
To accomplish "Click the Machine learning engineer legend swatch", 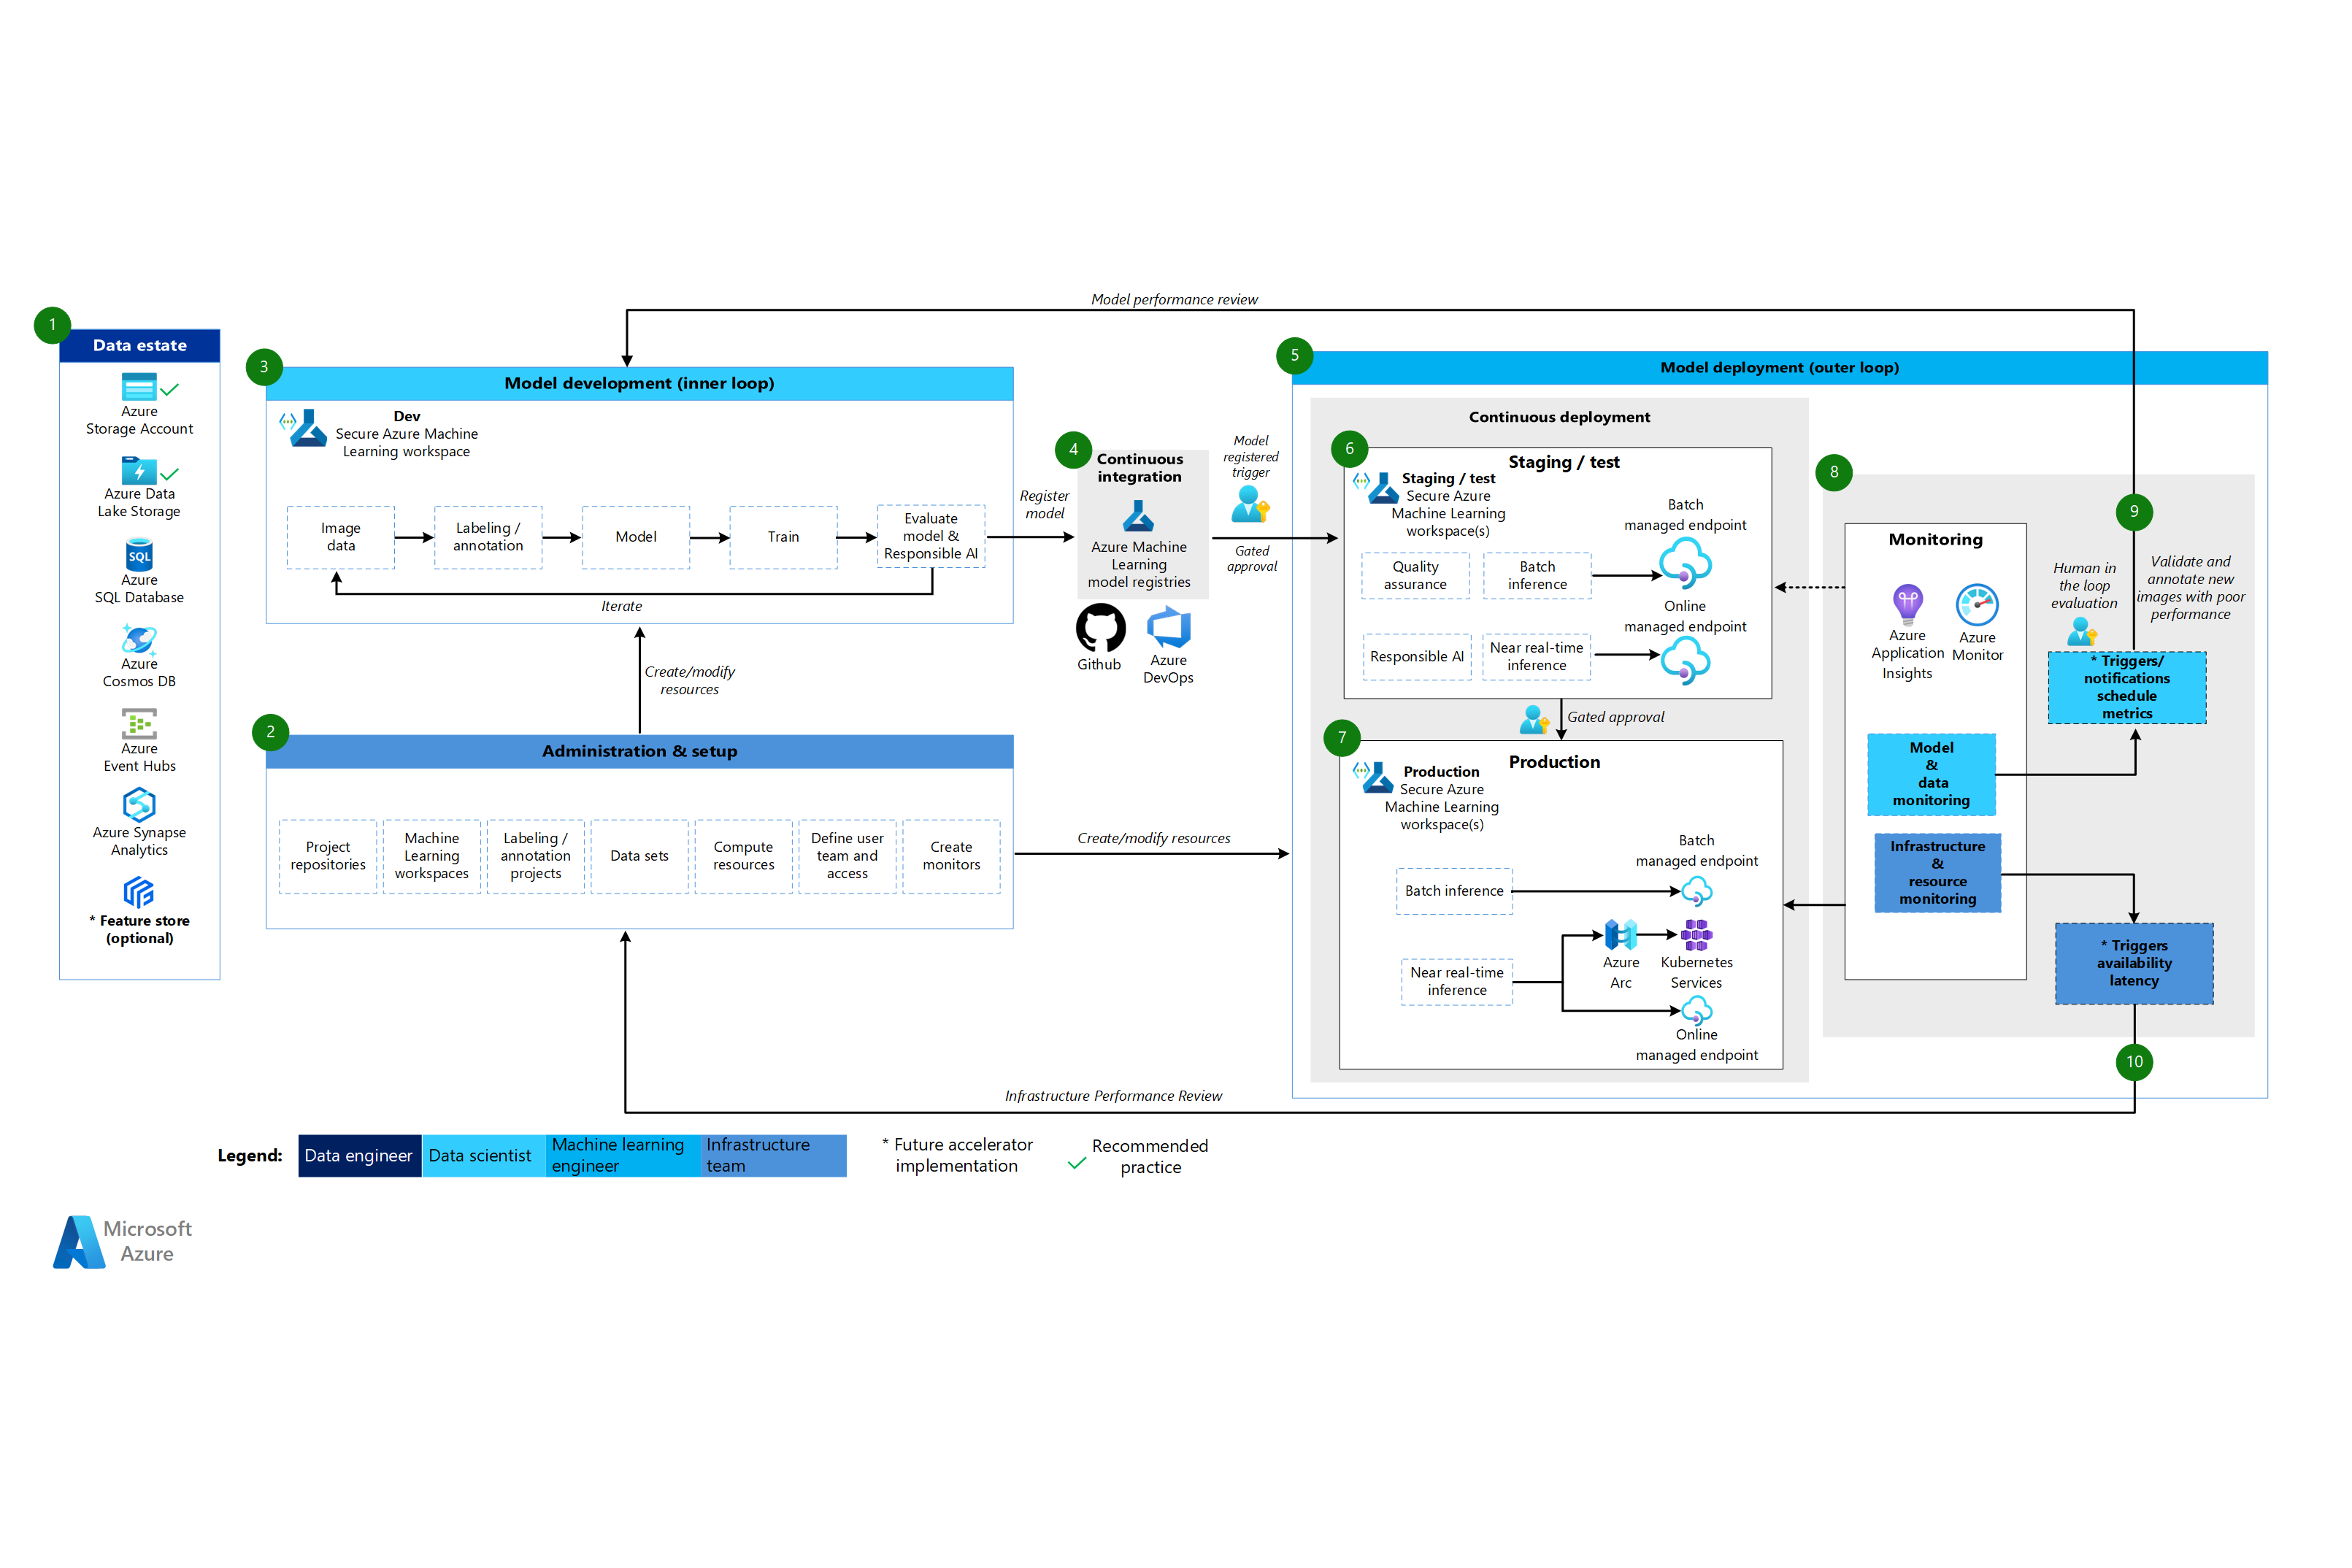I will 623,1156.
